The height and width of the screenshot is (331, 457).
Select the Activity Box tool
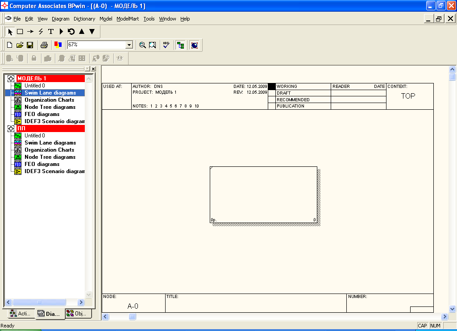click(20, 32)
